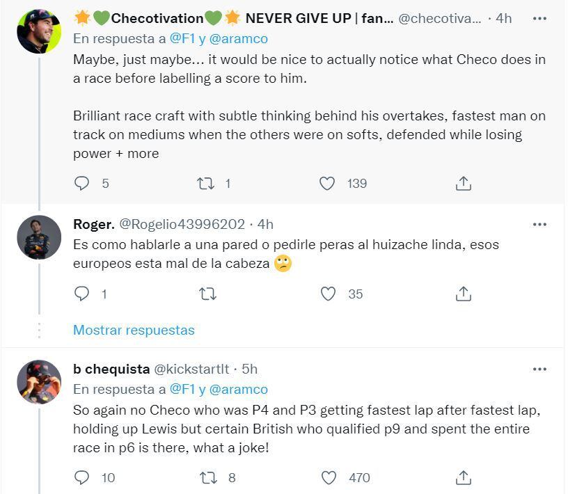
Task: Open more options on Roger's tweet
Action: click(539, 224)
